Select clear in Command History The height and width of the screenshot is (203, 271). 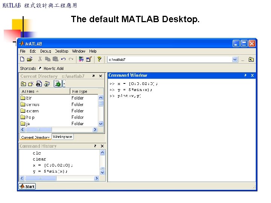[x=40, y=159]
